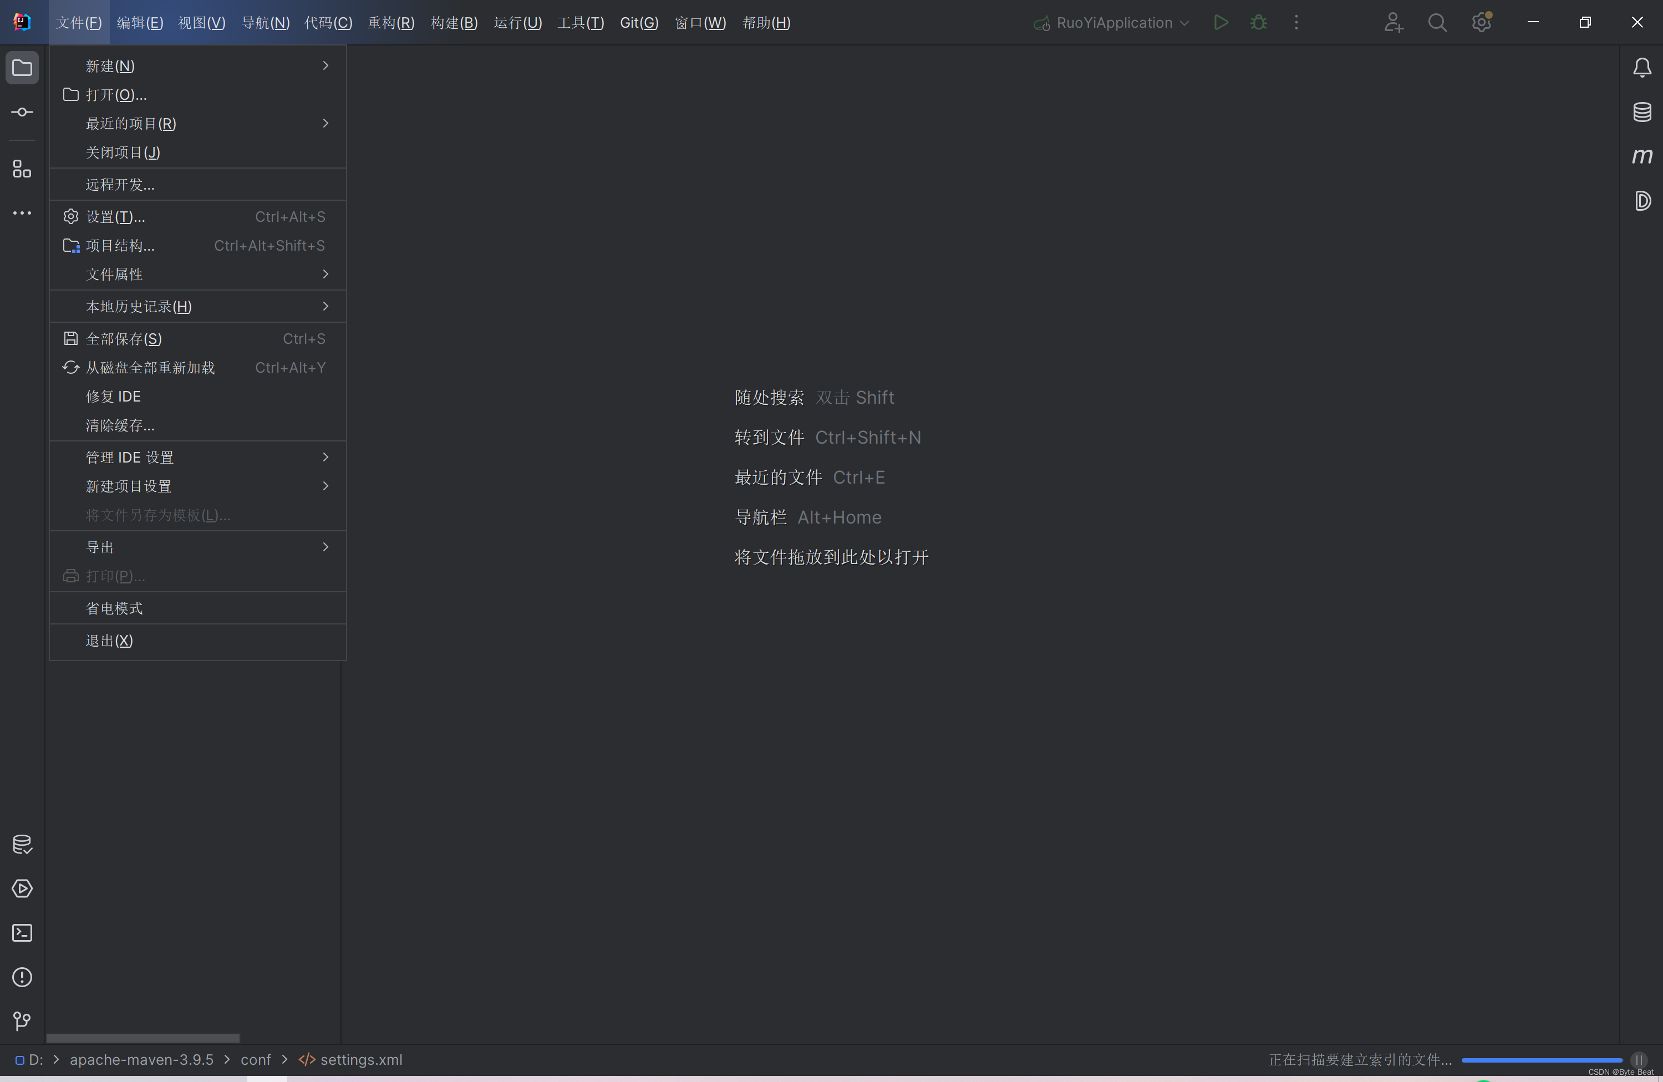Click the indexing progress bar
The height and width of the screenshot is (1082, 1663).
pos(1542,1060)
